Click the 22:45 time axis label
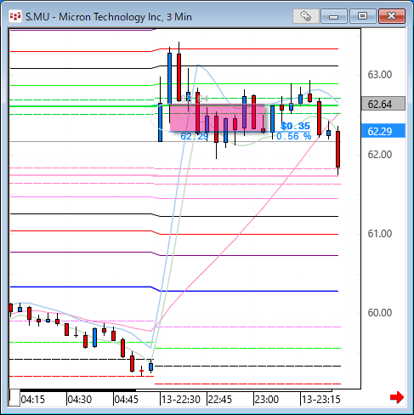Image resolution: width=414 pixels, height=415 pixels. [220, 400]
